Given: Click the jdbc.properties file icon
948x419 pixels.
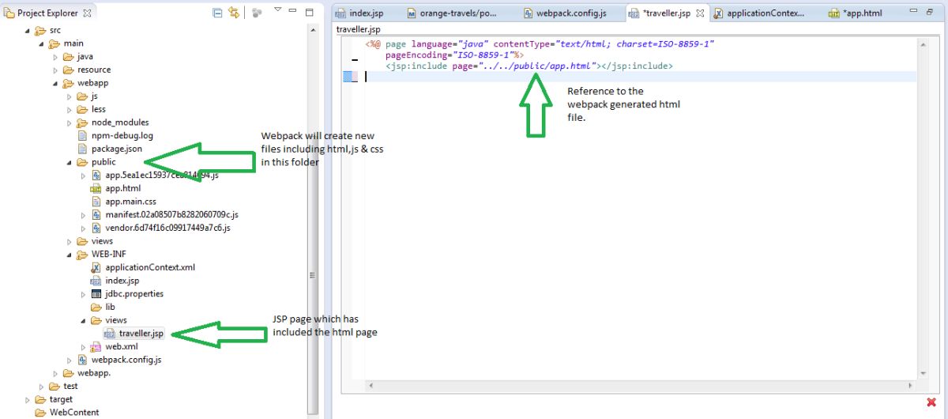Looking at the screenshot, I should point(96,294).
